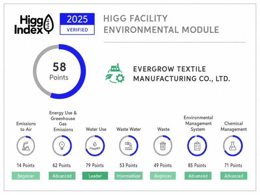Click the Advanced badge under 85 Points
This screenshot has height=195, width=260.
tap(198, 176)
